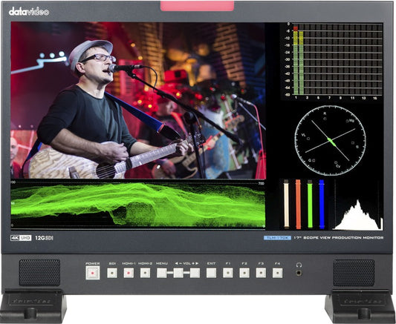Trigger the F1 function button
The height and width of the screenshot is (324, 396).
(x=228, y=273)
